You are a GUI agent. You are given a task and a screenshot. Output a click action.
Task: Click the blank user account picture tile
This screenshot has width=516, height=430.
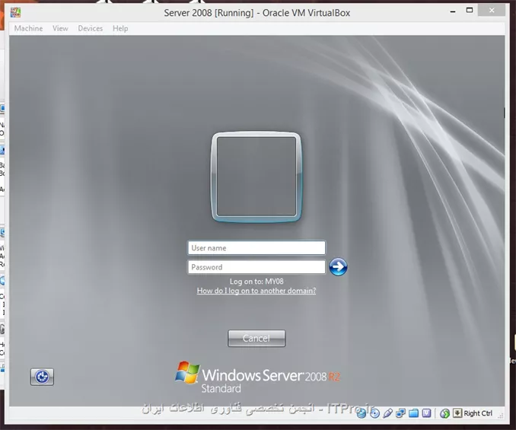256,177
